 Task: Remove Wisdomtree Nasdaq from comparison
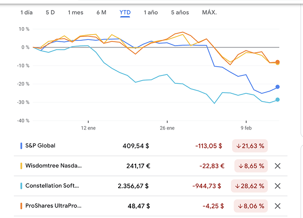[277, 166]
